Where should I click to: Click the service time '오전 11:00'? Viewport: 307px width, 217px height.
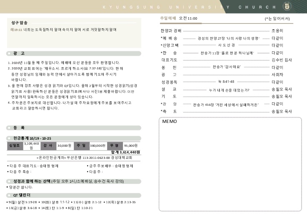pyautogui.click(x=188, y=18)
